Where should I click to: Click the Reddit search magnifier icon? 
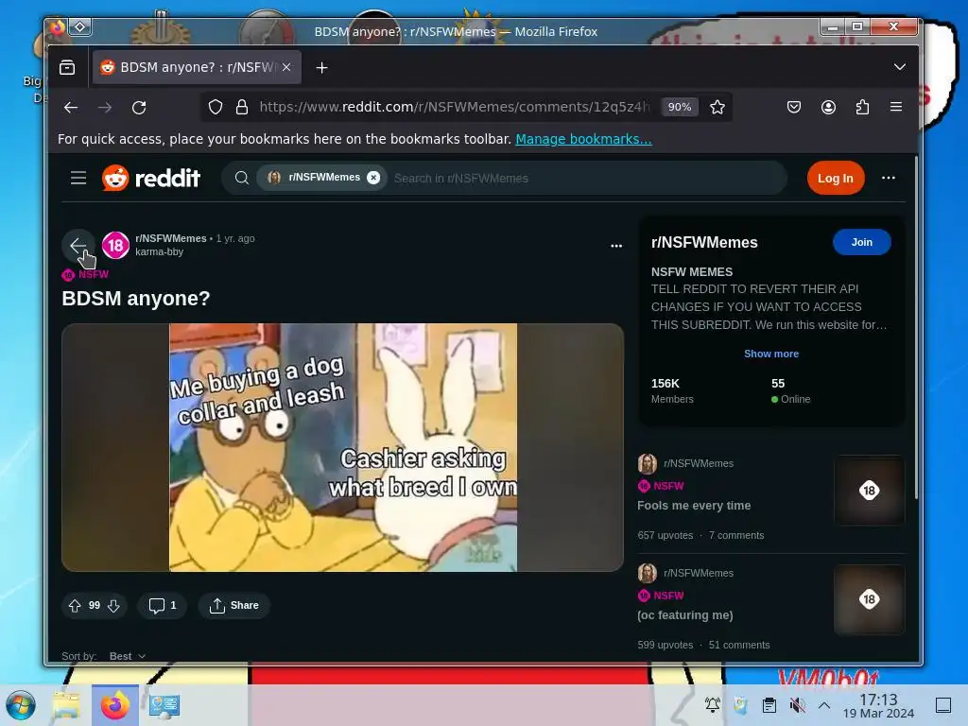point(242,179)
